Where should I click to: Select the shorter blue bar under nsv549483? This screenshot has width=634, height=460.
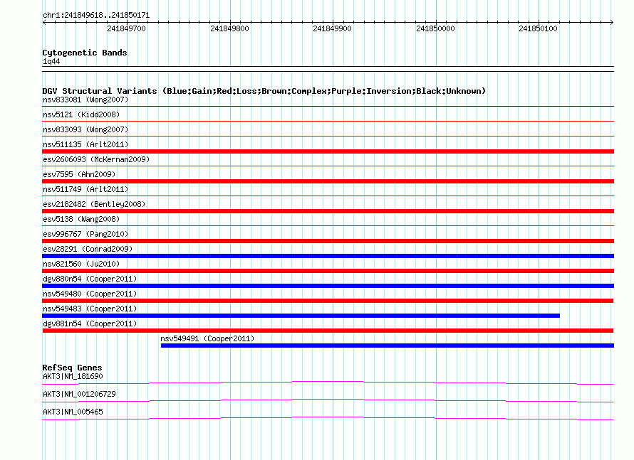301,316
